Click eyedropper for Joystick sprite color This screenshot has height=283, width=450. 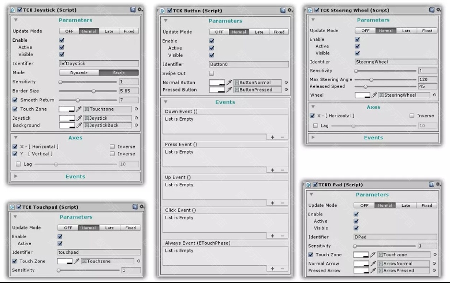click(x=79, y=118)
